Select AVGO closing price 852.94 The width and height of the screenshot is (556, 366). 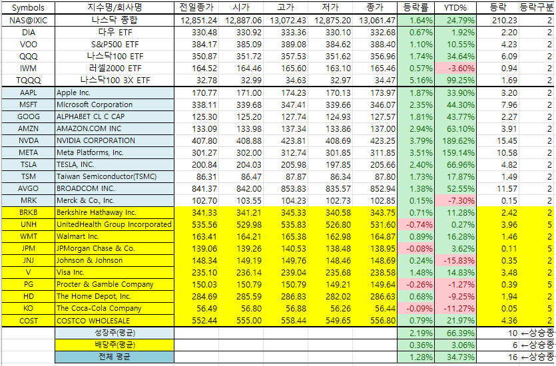tap(375, 188)
